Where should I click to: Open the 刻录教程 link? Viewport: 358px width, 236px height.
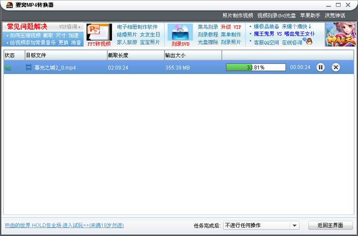(208, 35)
